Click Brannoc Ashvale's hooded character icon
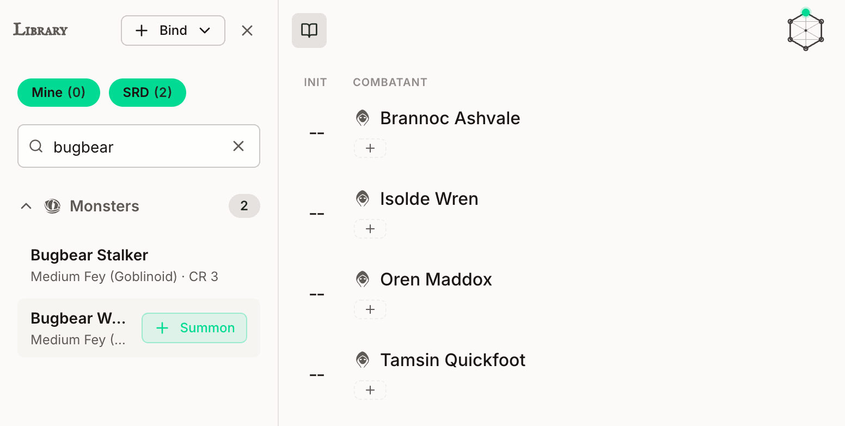845x426 pixels. tap(363, 118)
